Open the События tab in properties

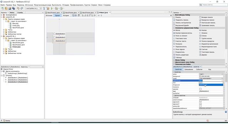(199, 69)
